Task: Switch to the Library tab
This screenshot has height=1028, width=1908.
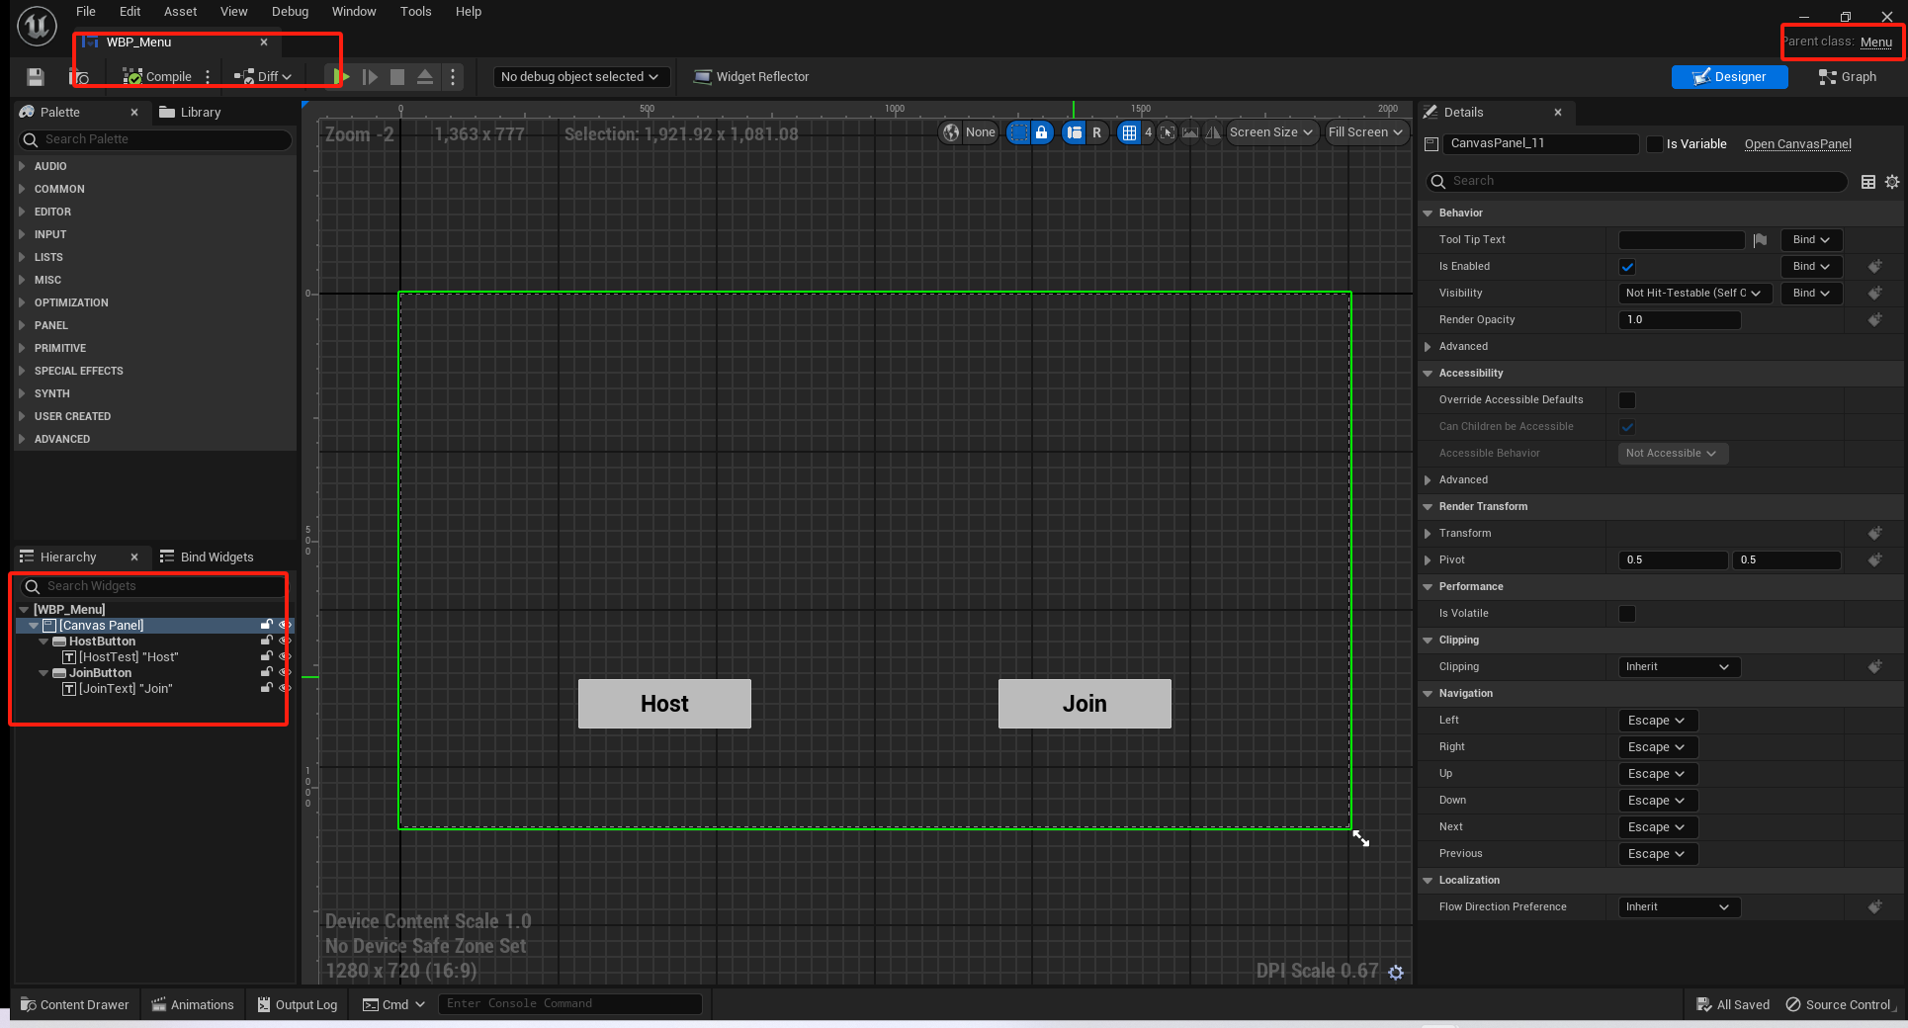Action: click(x=191, y=113)
